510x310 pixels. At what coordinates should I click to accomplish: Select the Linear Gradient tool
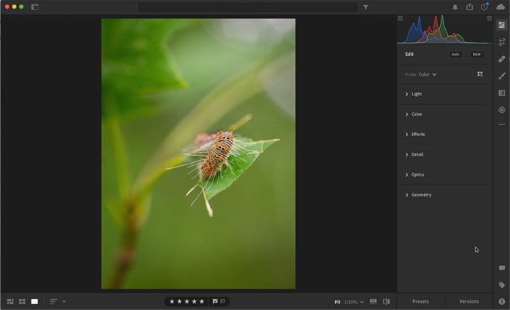tap(501, 93)
